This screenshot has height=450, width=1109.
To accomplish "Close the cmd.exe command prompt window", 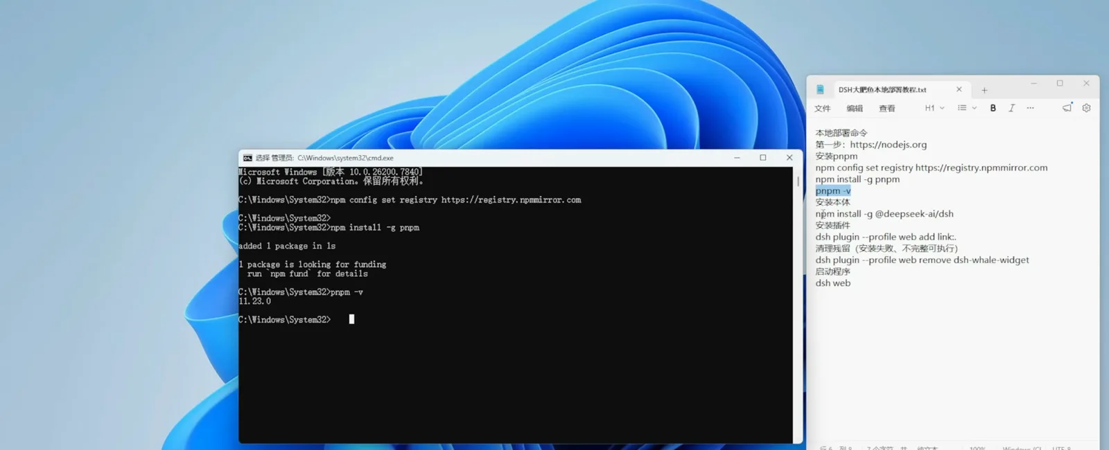I will click(x=789, y=158).
